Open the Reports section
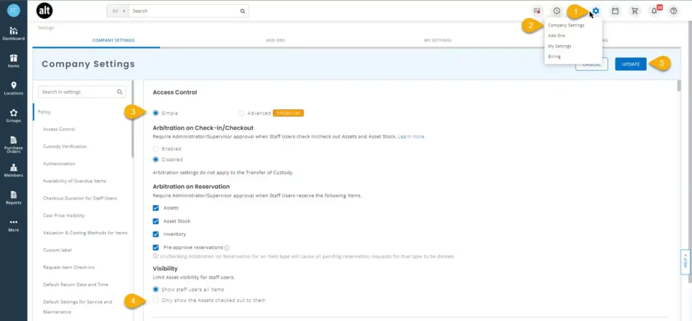Screen dimensions: 692x321 [14, 197]
